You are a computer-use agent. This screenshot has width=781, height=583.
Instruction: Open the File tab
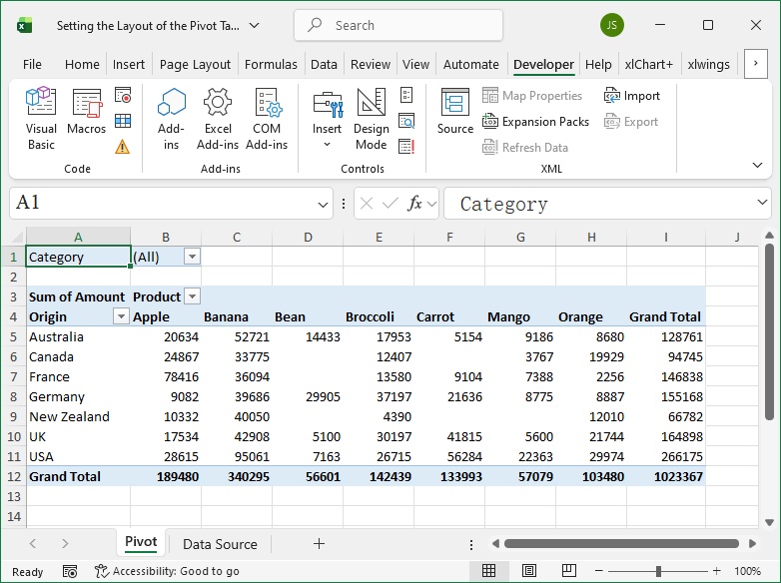point(32,64)
